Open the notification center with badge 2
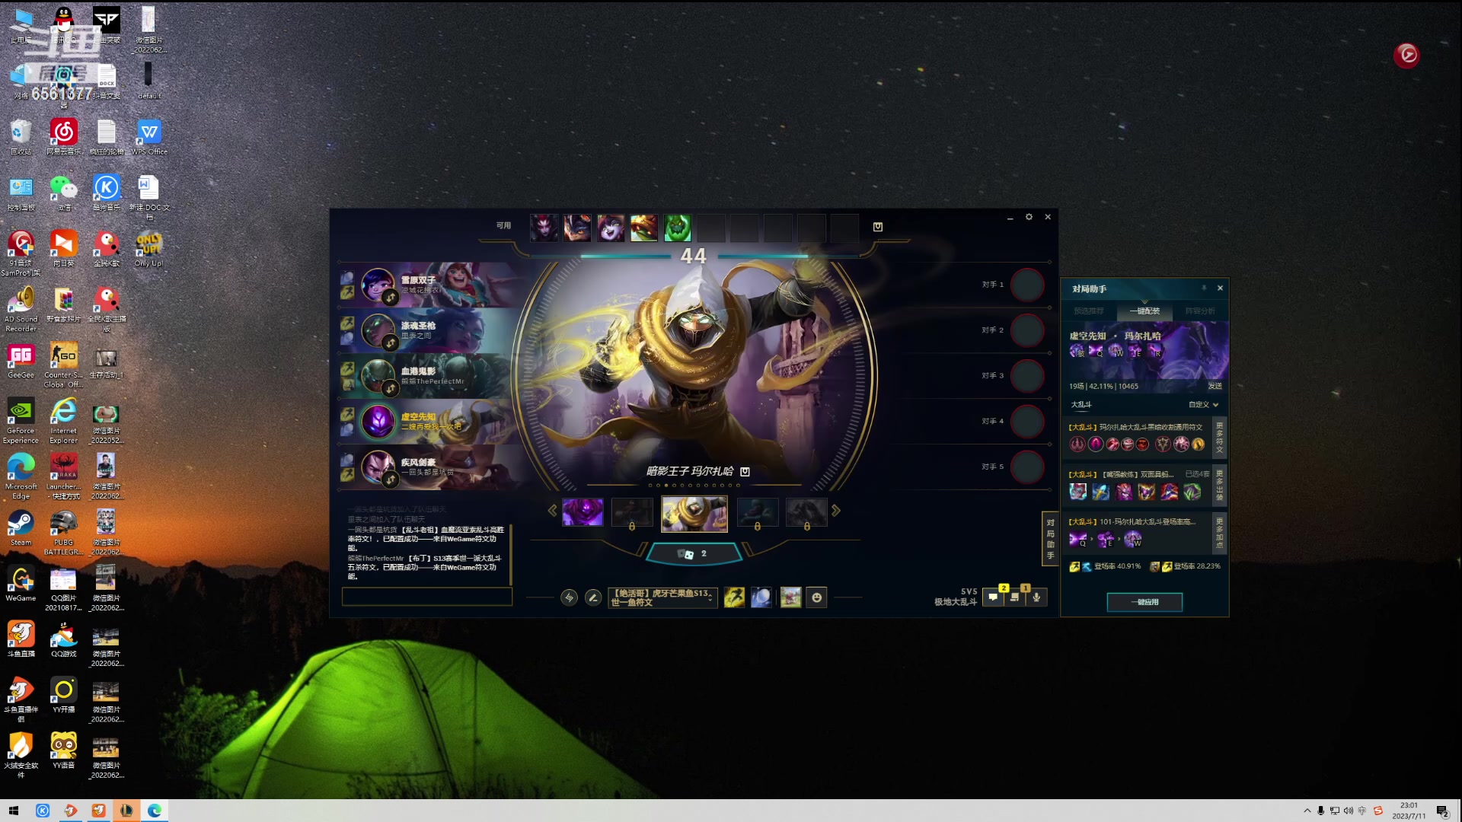 click(x=1442, y=811)
